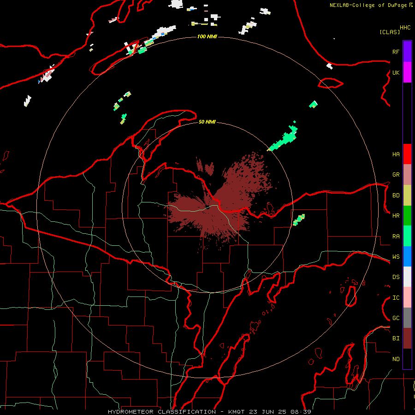Image resolution: width=415 pixels, height=415 pixels.
Task: Click the 'KMQT' radar station identifier
Action: (237, 412)
